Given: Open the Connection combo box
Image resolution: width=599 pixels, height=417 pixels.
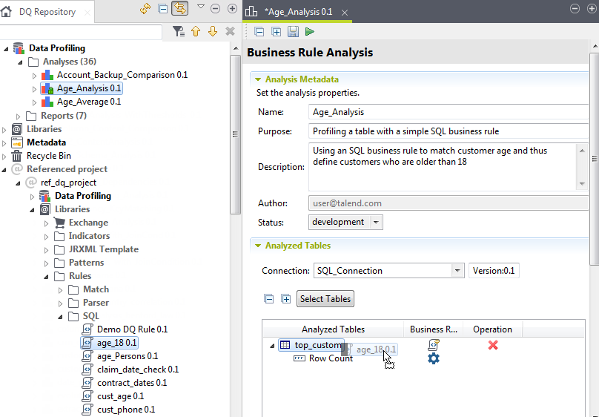Looking at the screenshot, I should pyautogui.click(x=457, y=271).
